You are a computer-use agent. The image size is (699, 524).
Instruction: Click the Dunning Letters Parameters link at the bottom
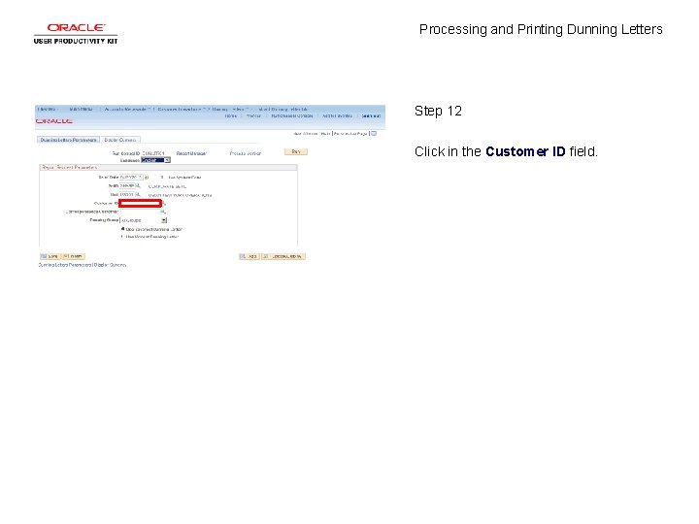coord(65,265)
